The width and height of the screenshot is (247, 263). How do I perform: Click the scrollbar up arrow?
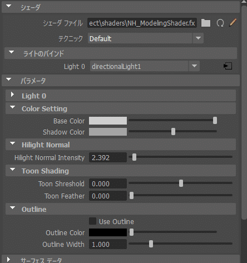click(244, 2)
